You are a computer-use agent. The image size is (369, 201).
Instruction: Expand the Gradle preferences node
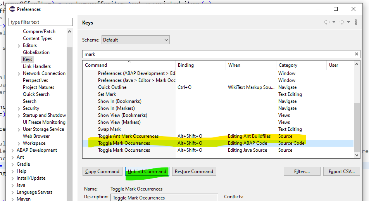click(13, 165)
